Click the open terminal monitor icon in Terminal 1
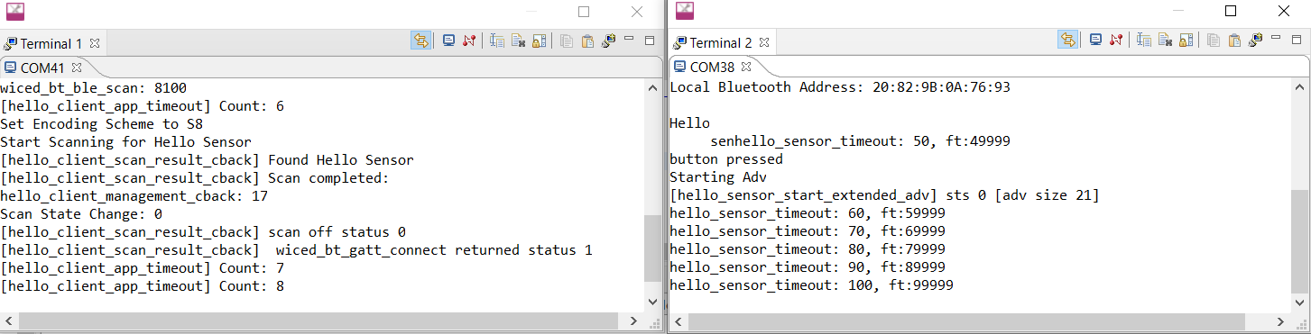 448,41
